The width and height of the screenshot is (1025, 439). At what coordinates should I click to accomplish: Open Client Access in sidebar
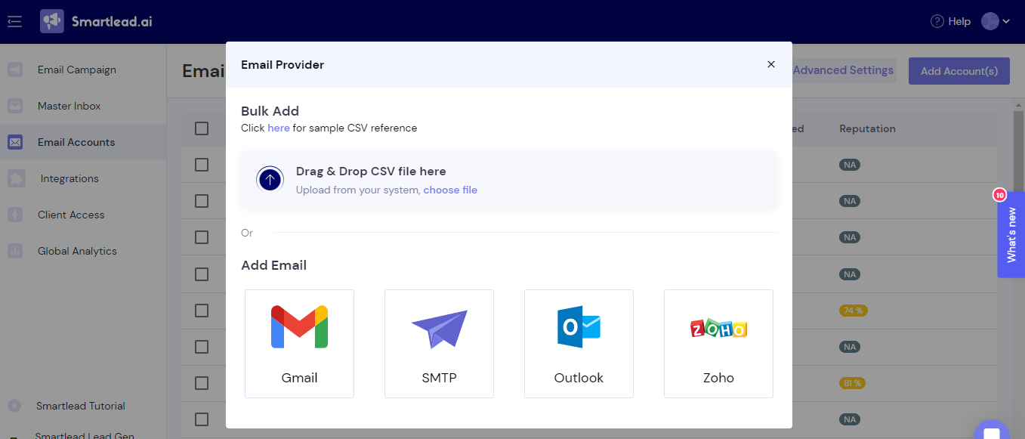71,215
